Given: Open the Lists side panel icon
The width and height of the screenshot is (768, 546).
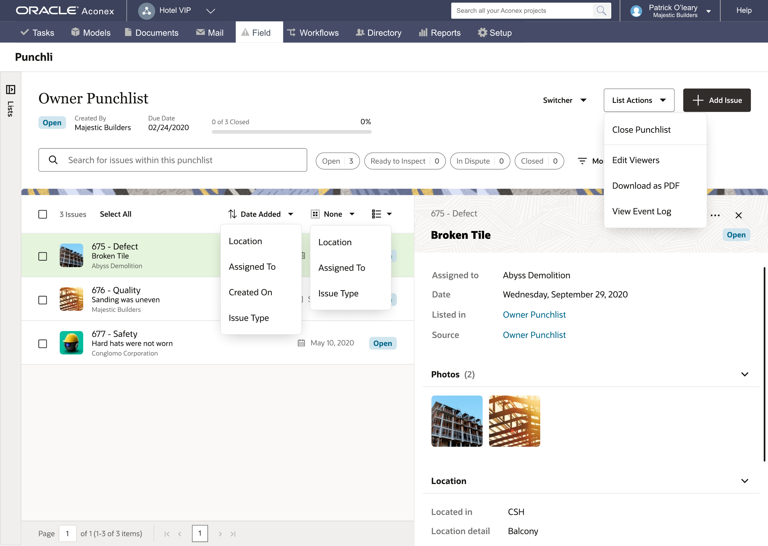Looking at the screenshot, I should click(x=10, y=90).
